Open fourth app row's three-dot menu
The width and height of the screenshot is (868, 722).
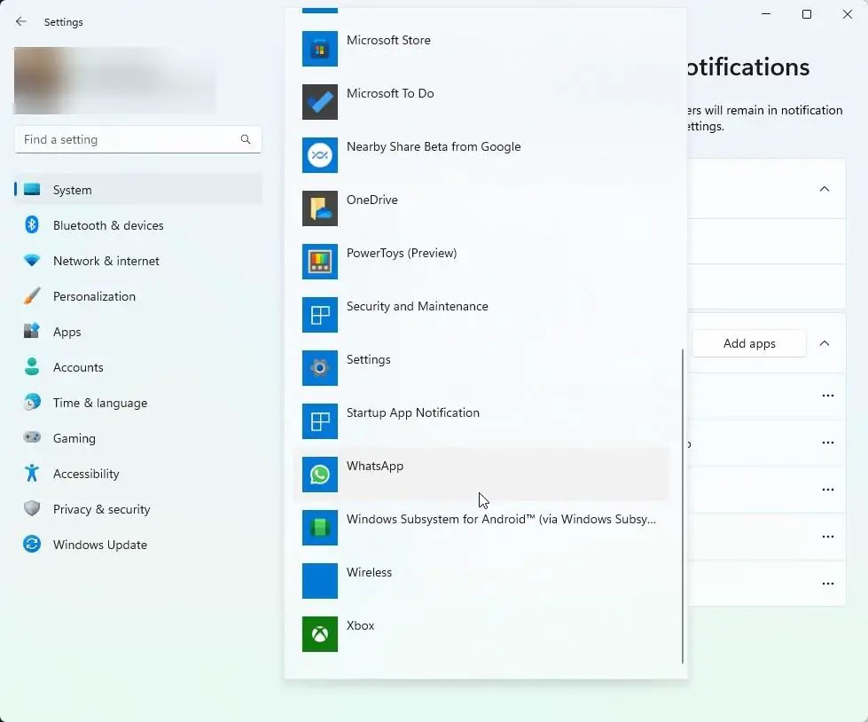[x=827, y=536]
